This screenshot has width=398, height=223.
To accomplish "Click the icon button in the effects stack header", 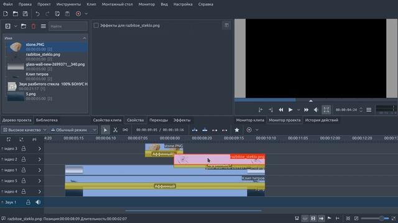I will coord(226,25).
